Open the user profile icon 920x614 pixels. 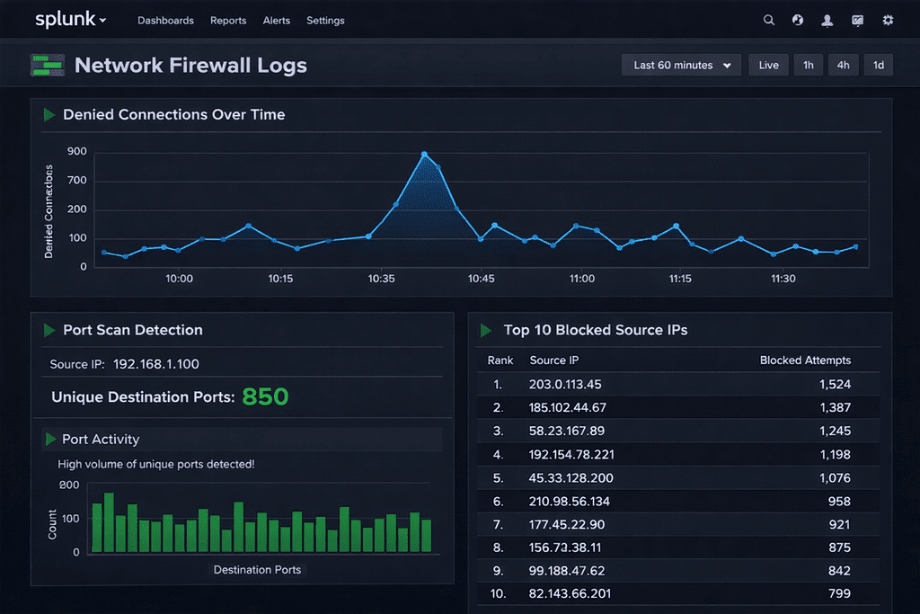pos(827,21)
